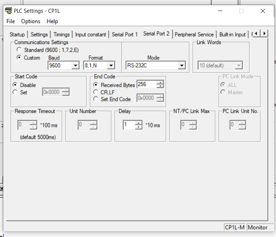
Task: Switch to the Startup tab
Action: coord(17,35)
